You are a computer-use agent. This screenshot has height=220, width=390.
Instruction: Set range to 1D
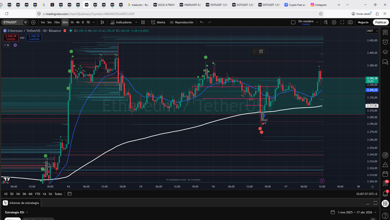tap(6, 194)
